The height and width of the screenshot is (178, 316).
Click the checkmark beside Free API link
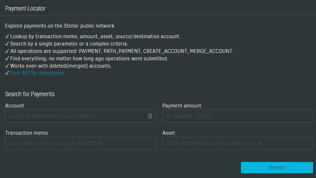(x=7, y=73)
